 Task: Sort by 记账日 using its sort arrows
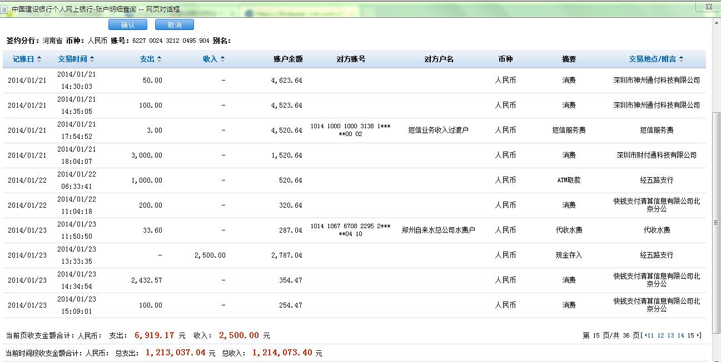pyautogui.click(x=39, y=59)
